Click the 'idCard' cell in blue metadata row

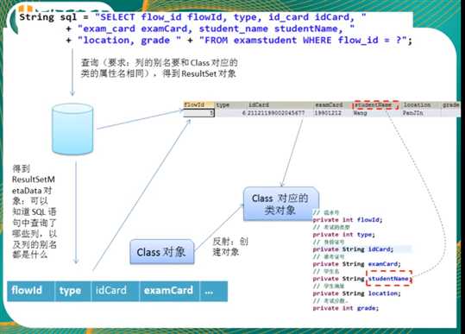tap(116, 291)
